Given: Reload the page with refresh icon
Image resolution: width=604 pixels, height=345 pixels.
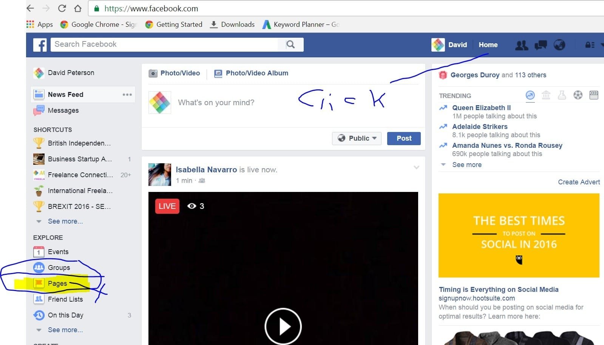Looking at the screenshot, I should [62, 8].
